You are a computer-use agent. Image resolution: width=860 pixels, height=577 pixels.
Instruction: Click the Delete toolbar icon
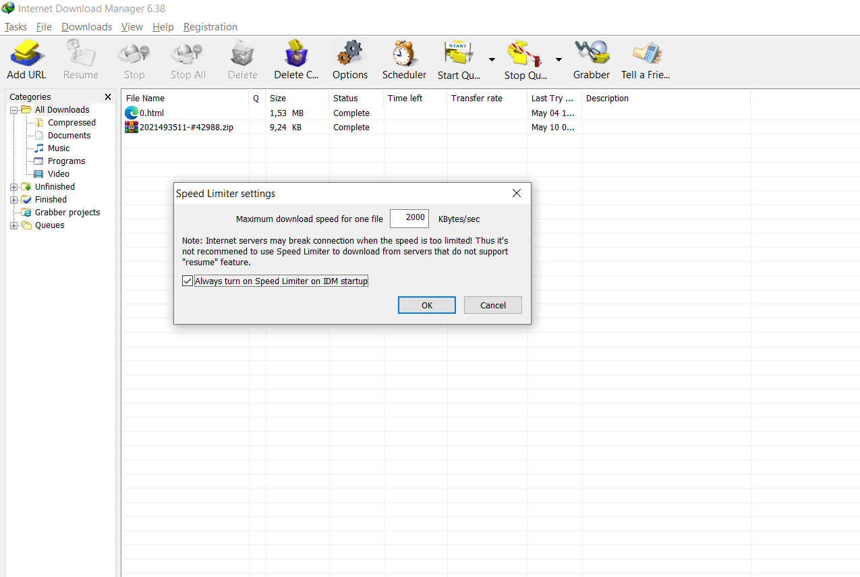point(242,53)
